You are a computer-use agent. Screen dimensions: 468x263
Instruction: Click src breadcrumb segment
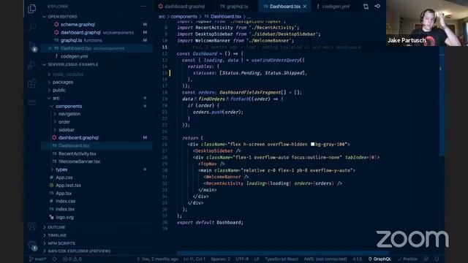point(162,16)
